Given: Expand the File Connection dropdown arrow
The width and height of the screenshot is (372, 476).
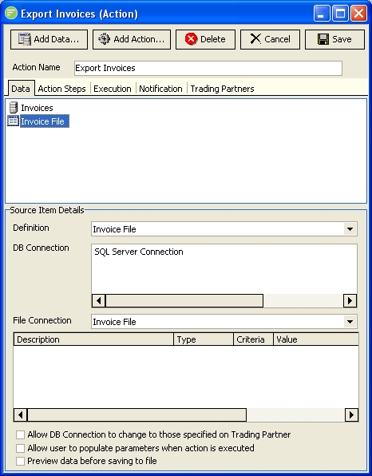Looking at the screenshot, I should point(350,322).
